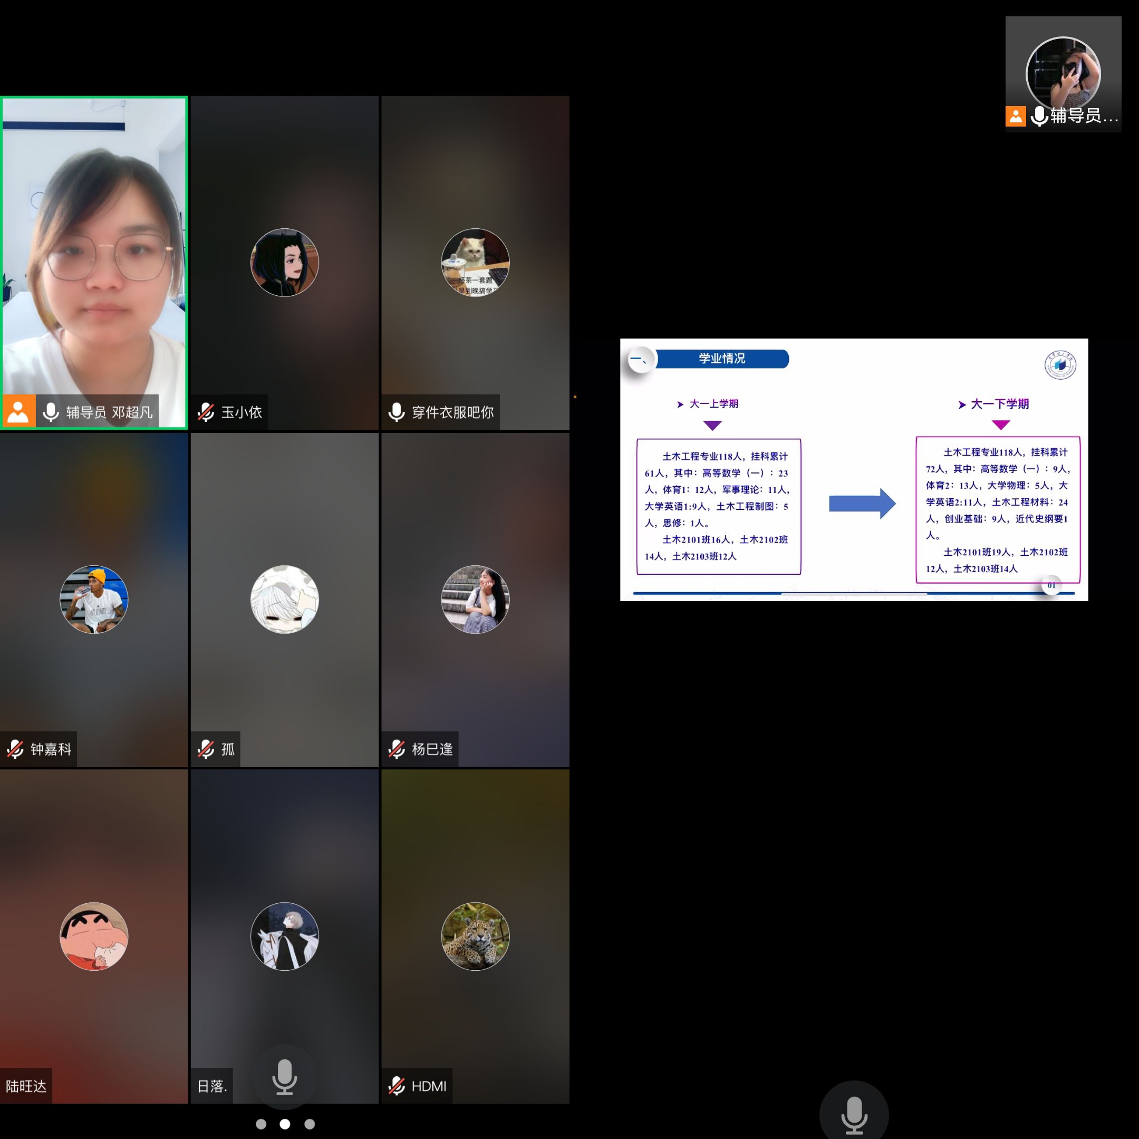
Task: Open 玉小依's circular avatar
Action: (284, 263)
